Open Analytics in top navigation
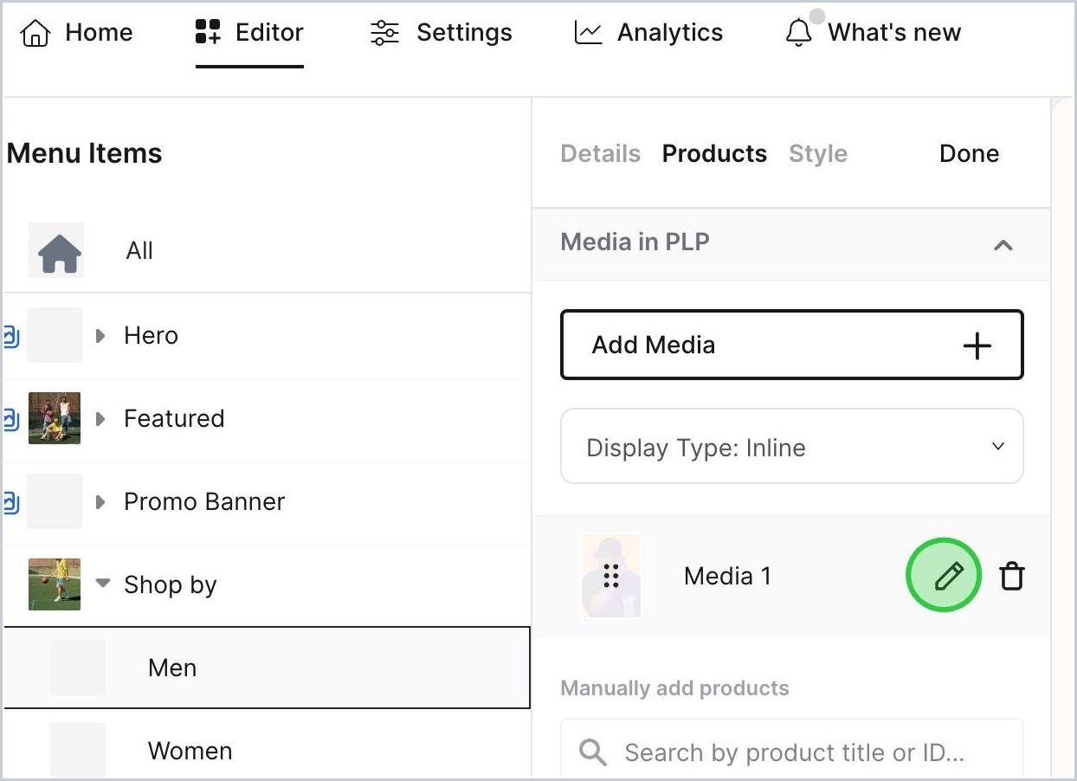Image resolution: width=1077 pixels, height=781 pixels. point(648,33)
